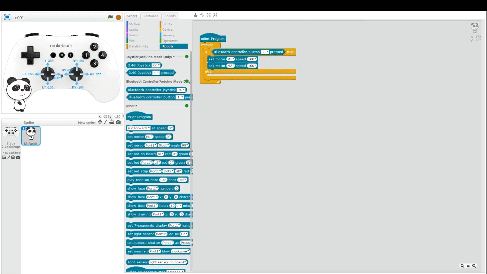The width and height of the screenshot is (487, 274).
Task: Paint a new sprite using the pencil icon
Action: pyautogui.click(x=106, y=122)
